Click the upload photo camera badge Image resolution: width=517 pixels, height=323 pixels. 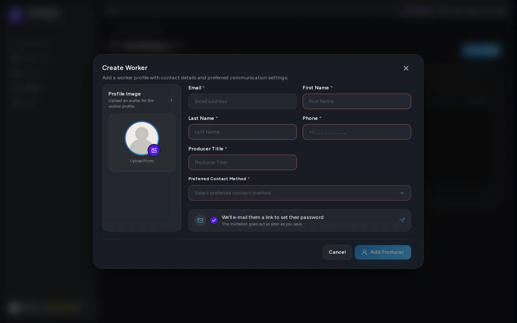click(154, 150)
